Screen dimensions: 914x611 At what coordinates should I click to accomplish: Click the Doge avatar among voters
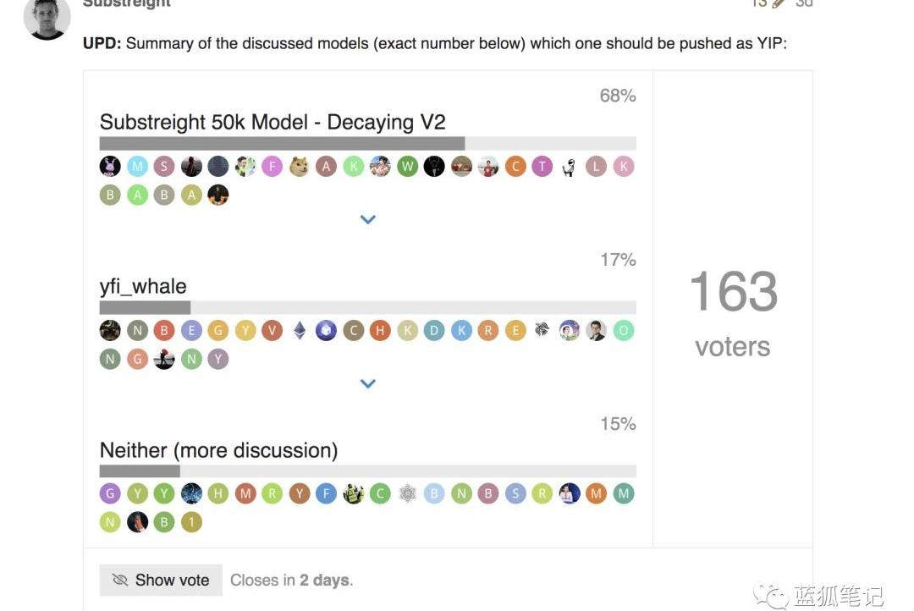[299, 167]
